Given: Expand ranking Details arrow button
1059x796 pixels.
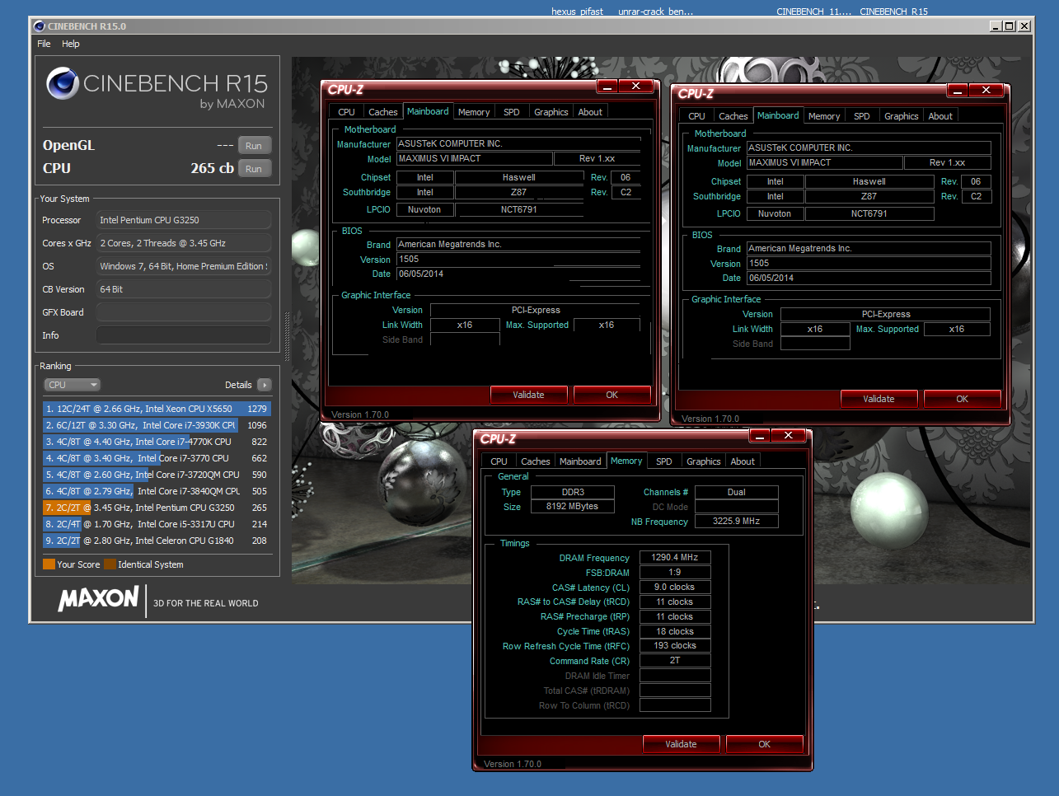Looking at the screenshot, I should coord(264,385).
